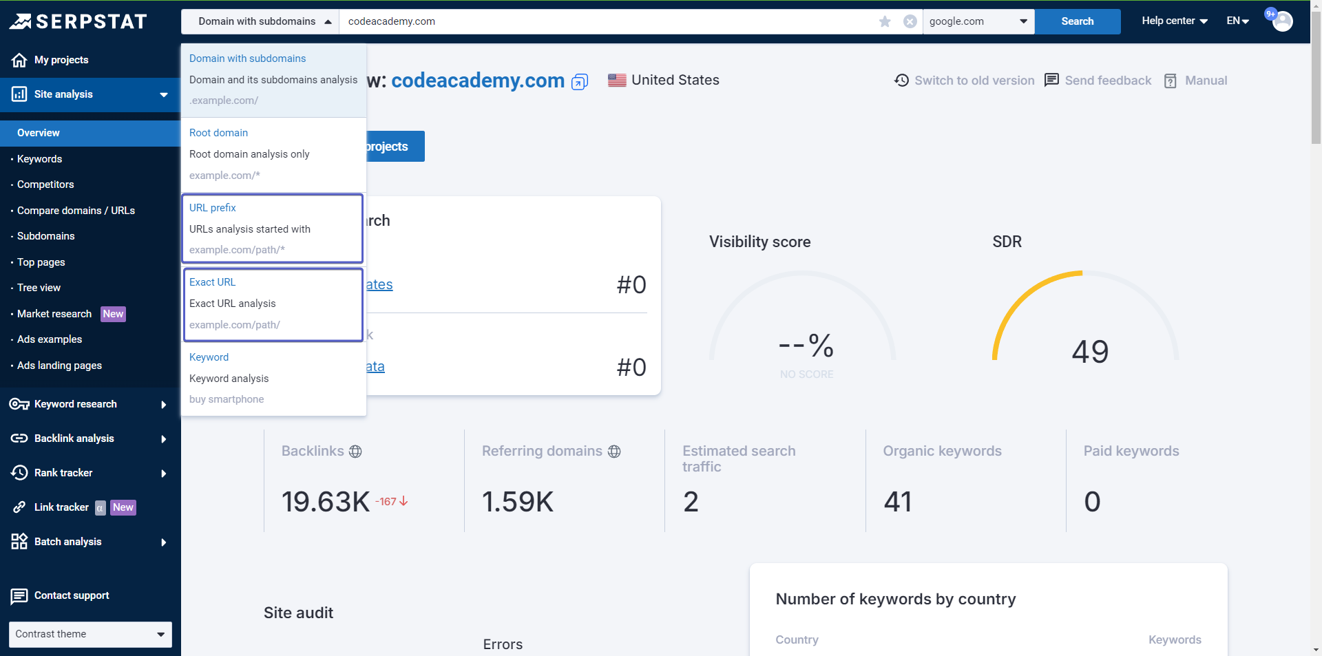Open the user profile avatar

point(1282,21)
